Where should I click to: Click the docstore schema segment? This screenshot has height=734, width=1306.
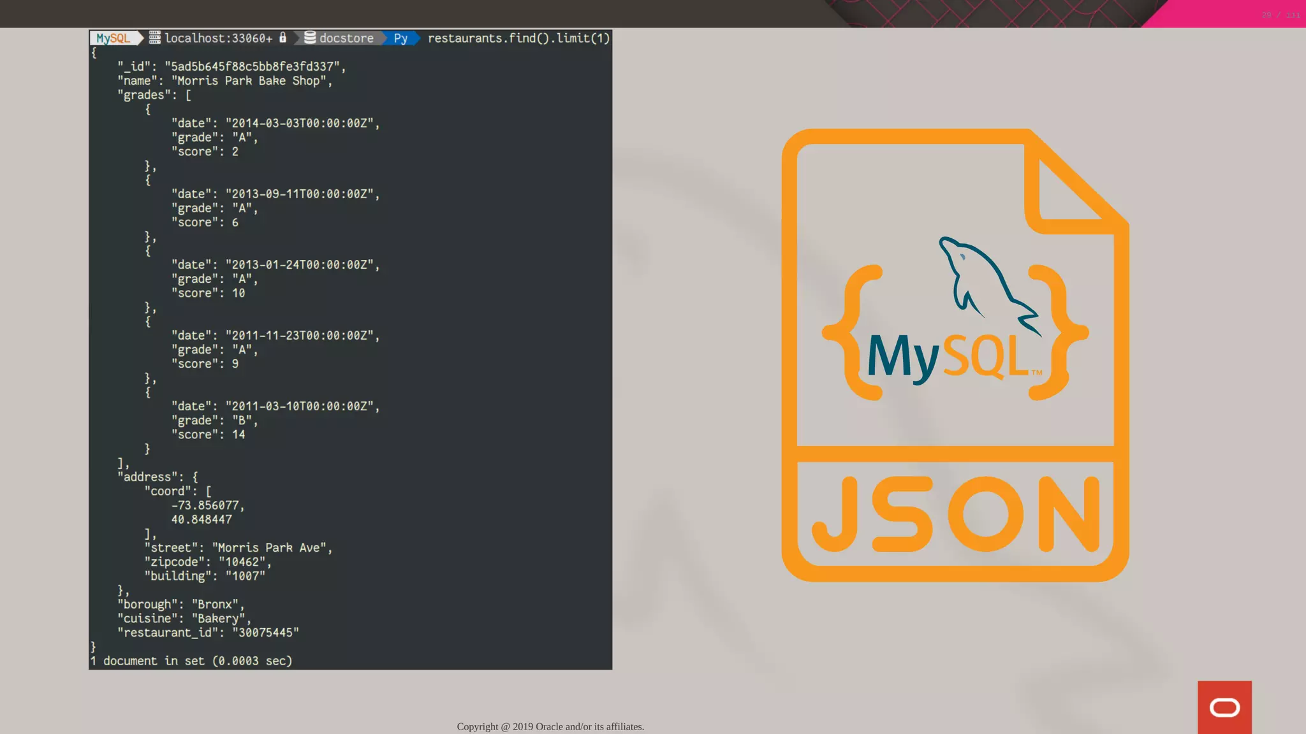346,38
